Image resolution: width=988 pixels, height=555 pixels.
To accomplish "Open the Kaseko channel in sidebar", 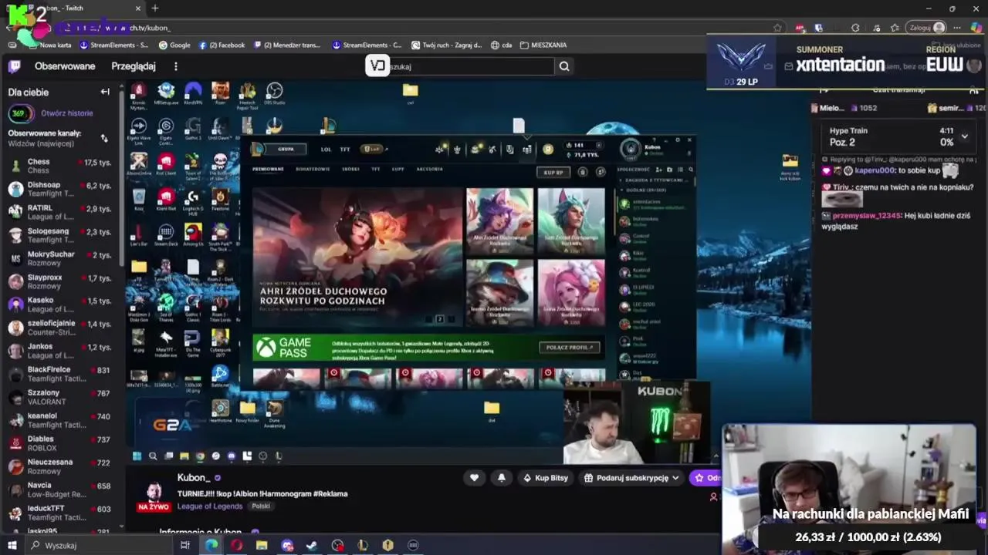I will [62, 304].
